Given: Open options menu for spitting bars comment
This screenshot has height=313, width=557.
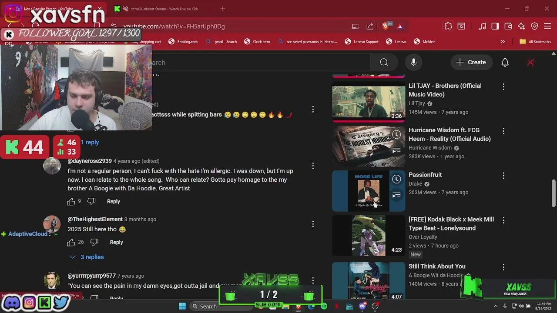Looking at the screenshot, I should tap(313, 110).
